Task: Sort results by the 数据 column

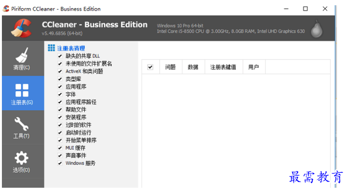Action: point(193,67)
